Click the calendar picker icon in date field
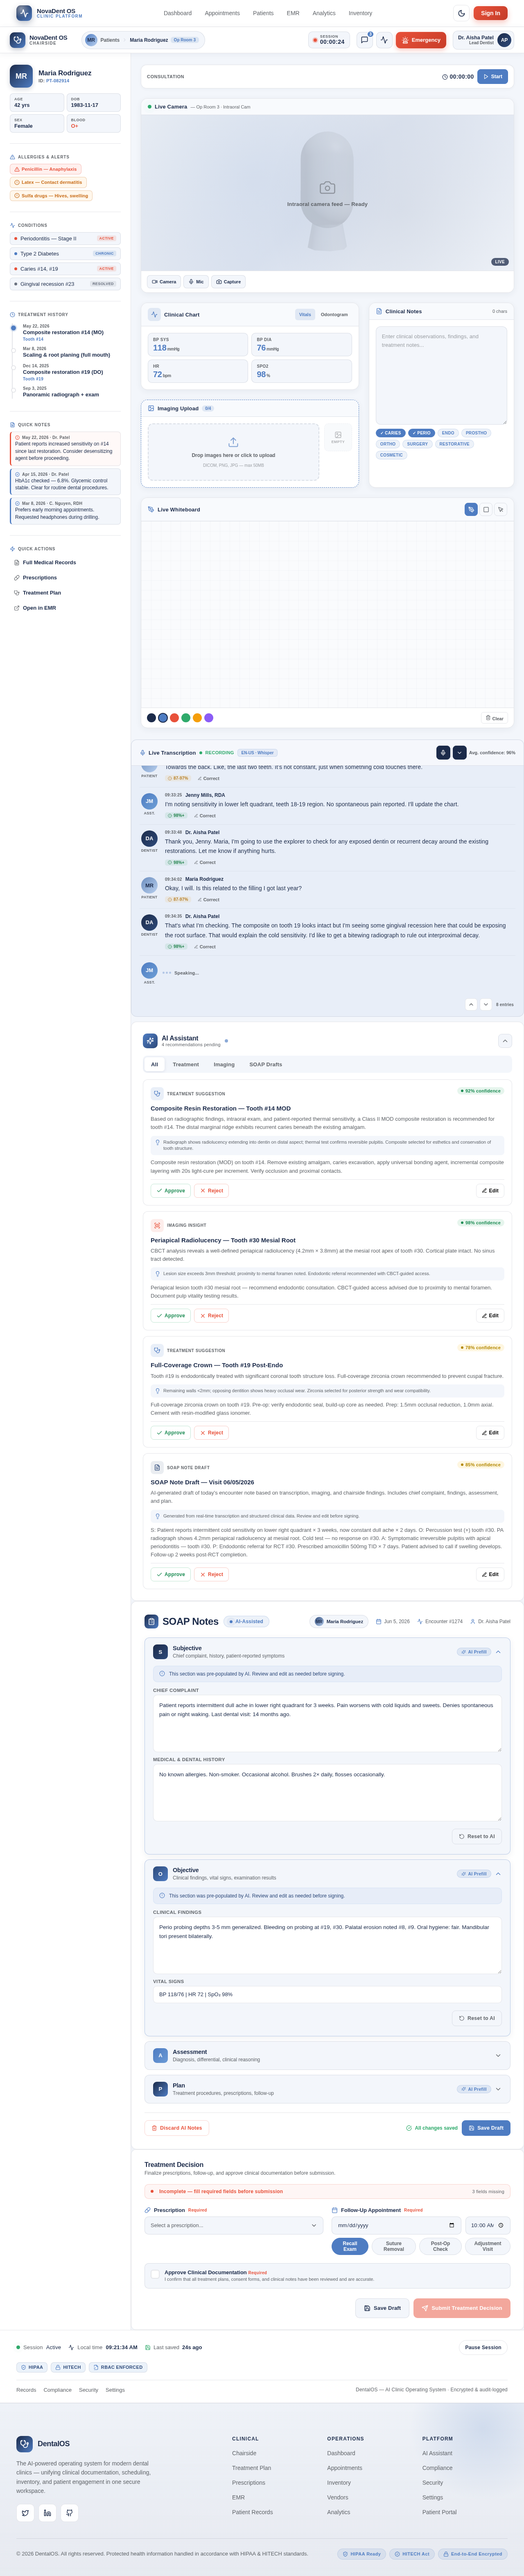The height and width of the screenshot is (2576, 524). tap(452, 2225)
